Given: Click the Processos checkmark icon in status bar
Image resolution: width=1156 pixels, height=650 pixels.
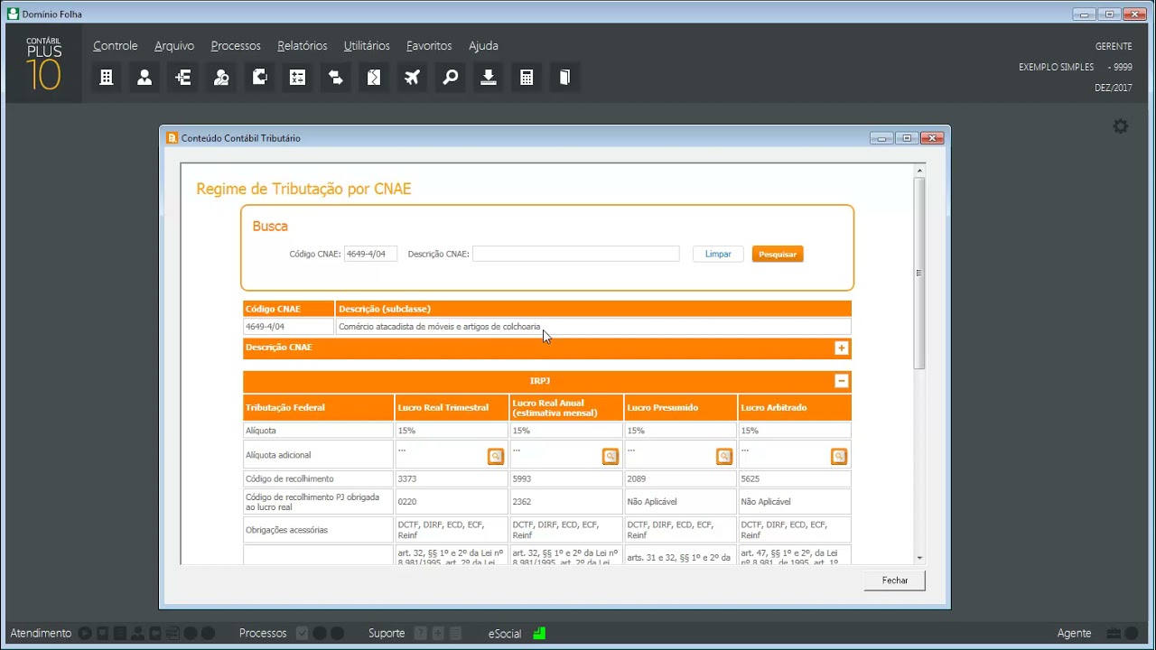Looking at the screenshot, I should (x=303, y=634).
